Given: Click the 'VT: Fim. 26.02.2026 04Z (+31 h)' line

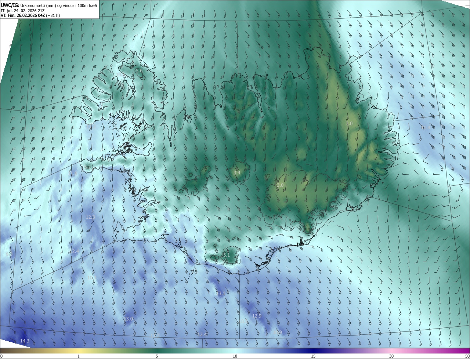Looking at the screenshot, I should [30, 15].
